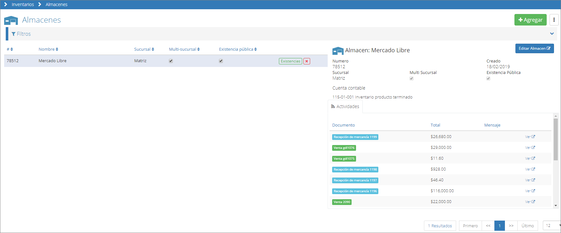The width and height of the screenshot is (561, 233).
Task: Click the activities scrollbar up arrow
Action: pos(556,116)
